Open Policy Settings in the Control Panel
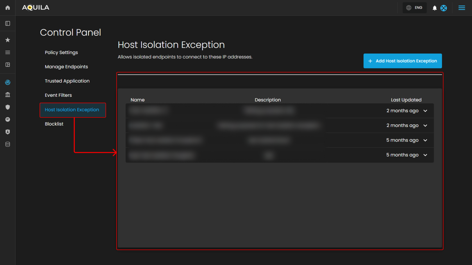 tap(61, 52)
